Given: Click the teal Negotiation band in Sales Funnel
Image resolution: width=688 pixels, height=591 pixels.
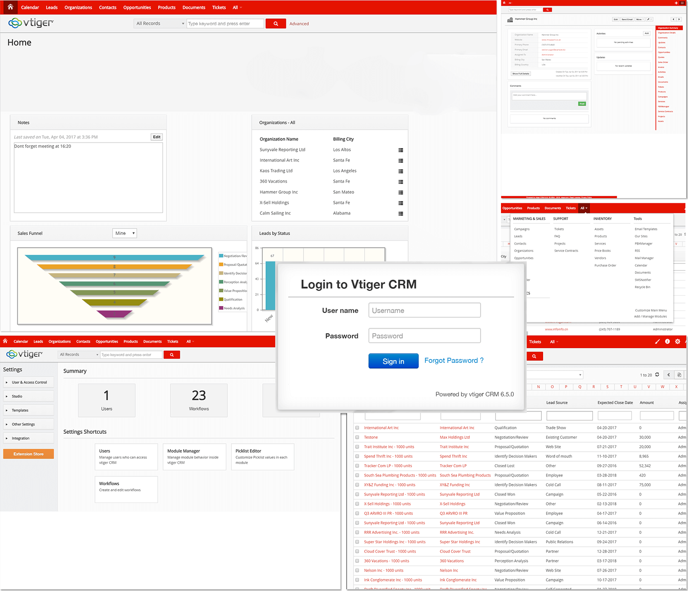Looking at the screenshot, I should tap(114, 257).
